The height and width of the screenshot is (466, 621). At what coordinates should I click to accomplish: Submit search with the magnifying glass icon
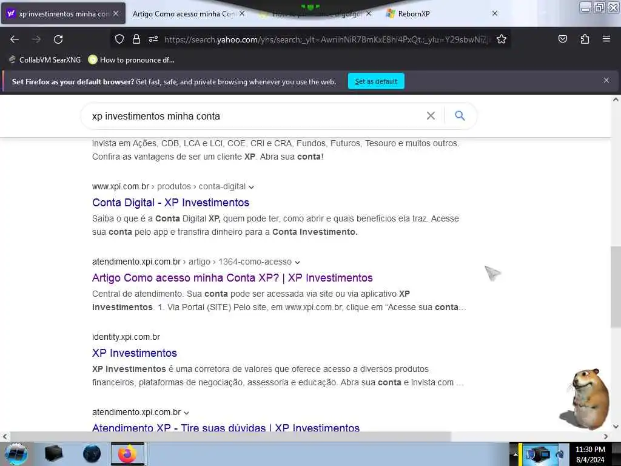pyautogui.click(x=460, y=115)
